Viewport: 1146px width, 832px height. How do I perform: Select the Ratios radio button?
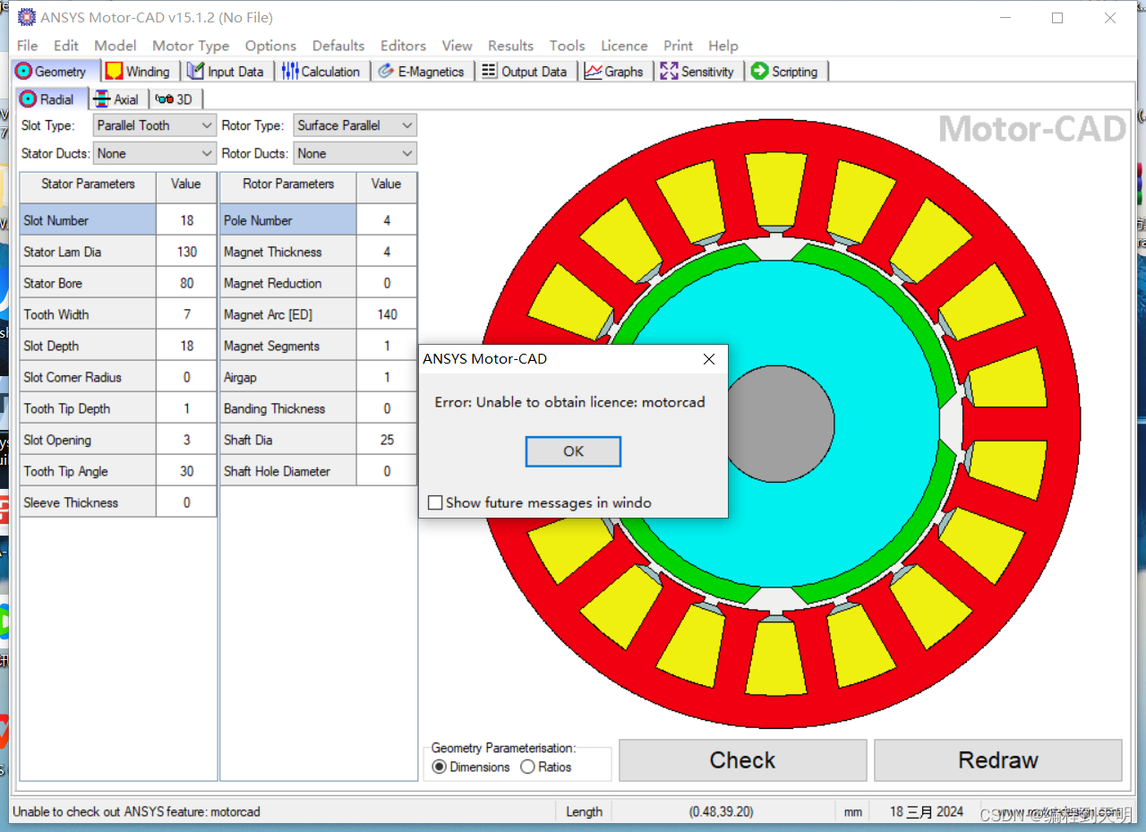point(527,767)
